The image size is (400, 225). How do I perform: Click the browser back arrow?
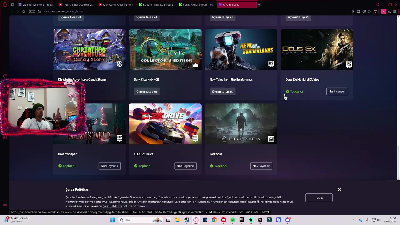[x=12, y=12]
